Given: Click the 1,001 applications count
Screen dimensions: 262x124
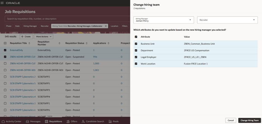Looking at the screenshot, I should (96, 70).
